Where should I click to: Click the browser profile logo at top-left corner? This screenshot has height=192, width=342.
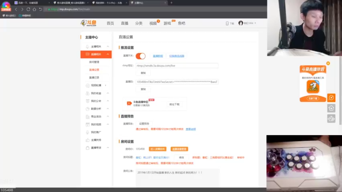6,6
